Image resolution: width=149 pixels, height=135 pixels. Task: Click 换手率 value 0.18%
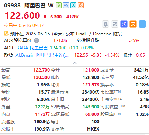142,85
